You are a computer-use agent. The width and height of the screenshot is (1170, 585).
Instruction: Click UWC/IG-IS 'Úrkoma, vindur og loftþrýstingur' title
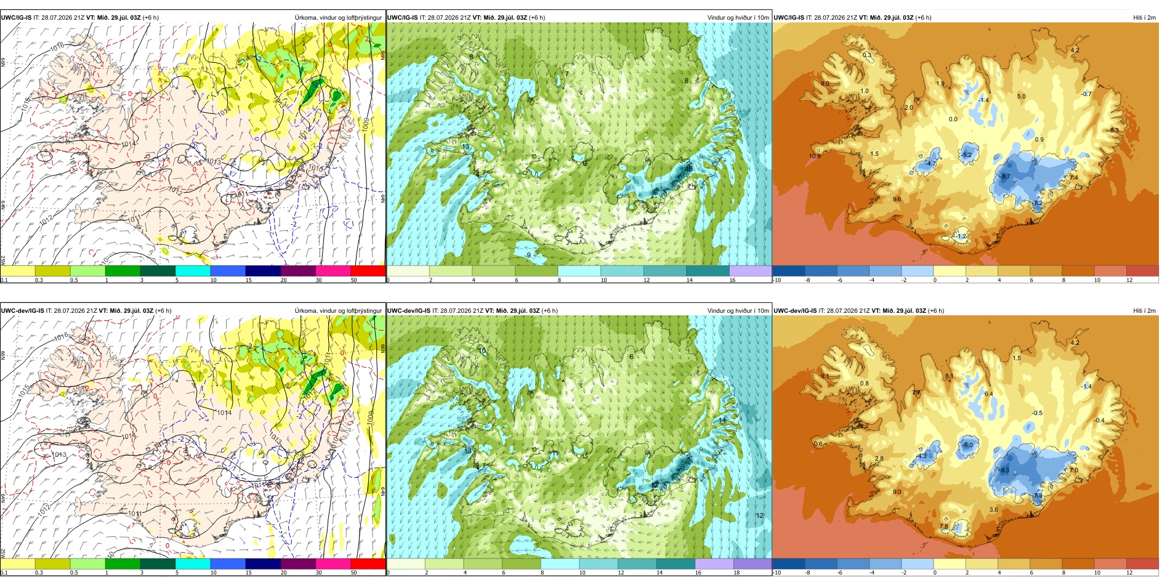[338, 18]
